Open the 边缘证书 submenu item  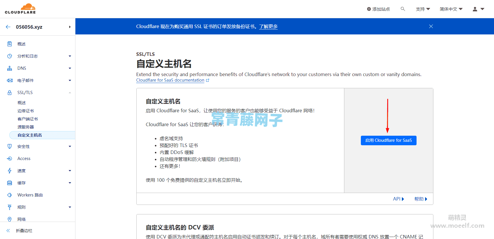26,111
